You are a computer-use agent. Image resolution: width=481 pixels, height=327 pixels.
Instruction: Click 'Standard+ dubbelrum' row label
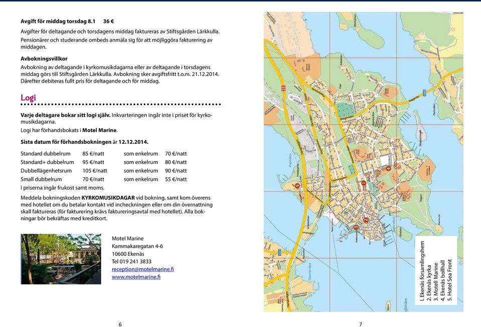(x=47, y=162)
